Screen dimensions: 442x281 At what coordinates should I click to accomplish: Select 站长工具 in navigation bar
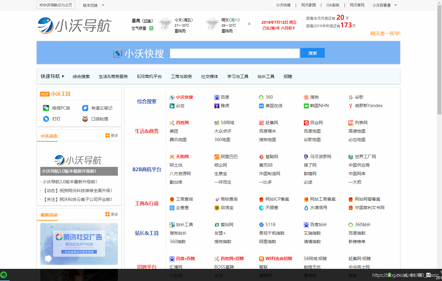click(x=266, y=76)
